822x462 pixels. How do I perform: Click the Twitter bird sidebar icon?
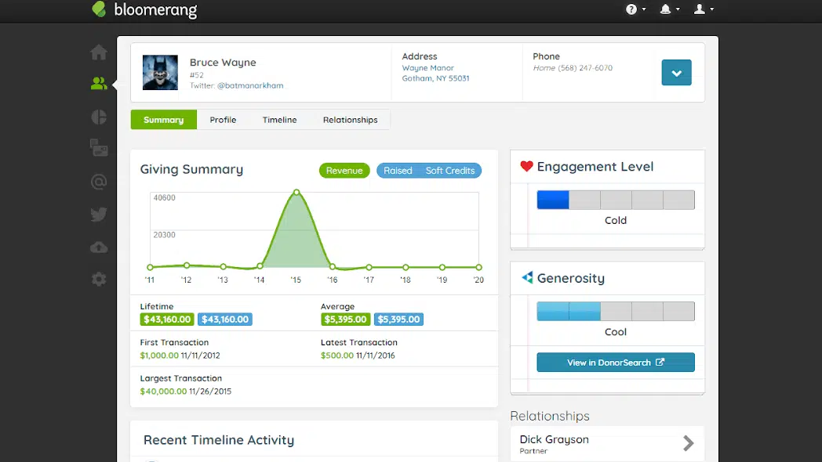pos(99,215)
